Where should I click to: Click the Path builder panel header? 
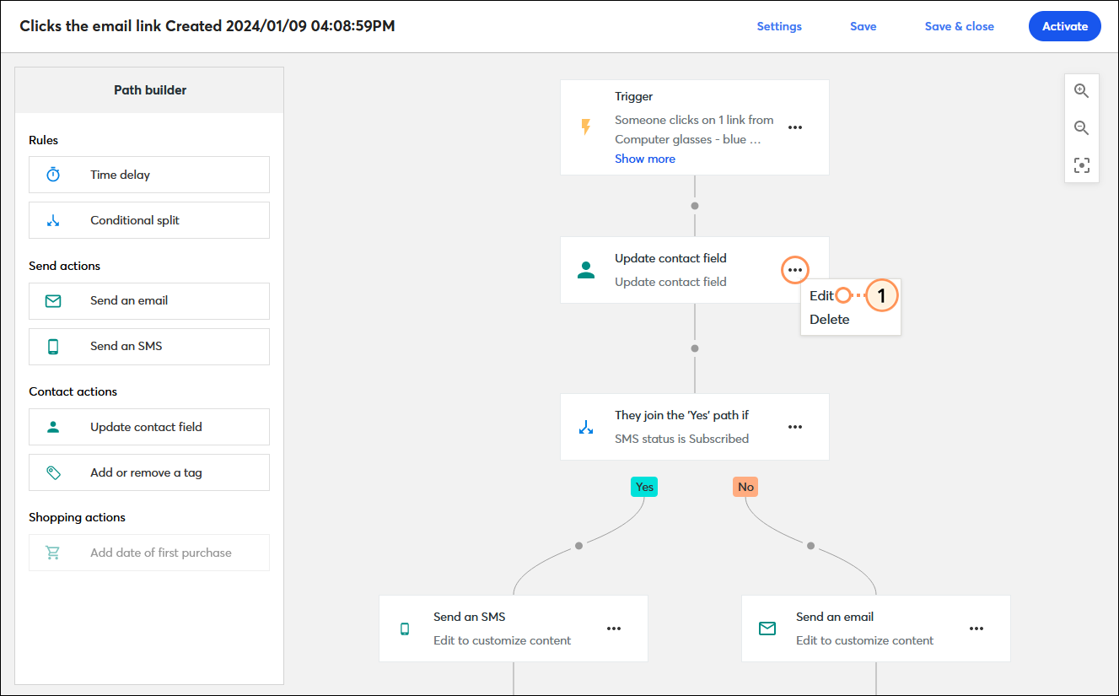coord(149,90)
